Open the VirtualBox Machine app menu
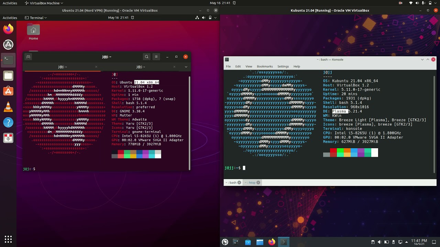 [x=44, y=3]
